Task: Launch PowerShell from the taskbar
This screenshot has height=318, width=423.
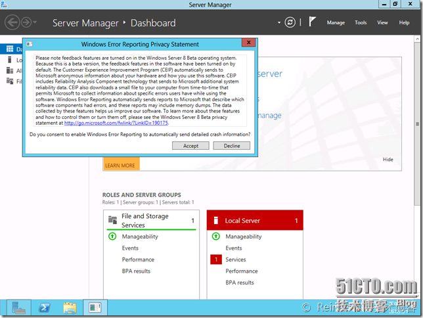Action: (44, 307)
